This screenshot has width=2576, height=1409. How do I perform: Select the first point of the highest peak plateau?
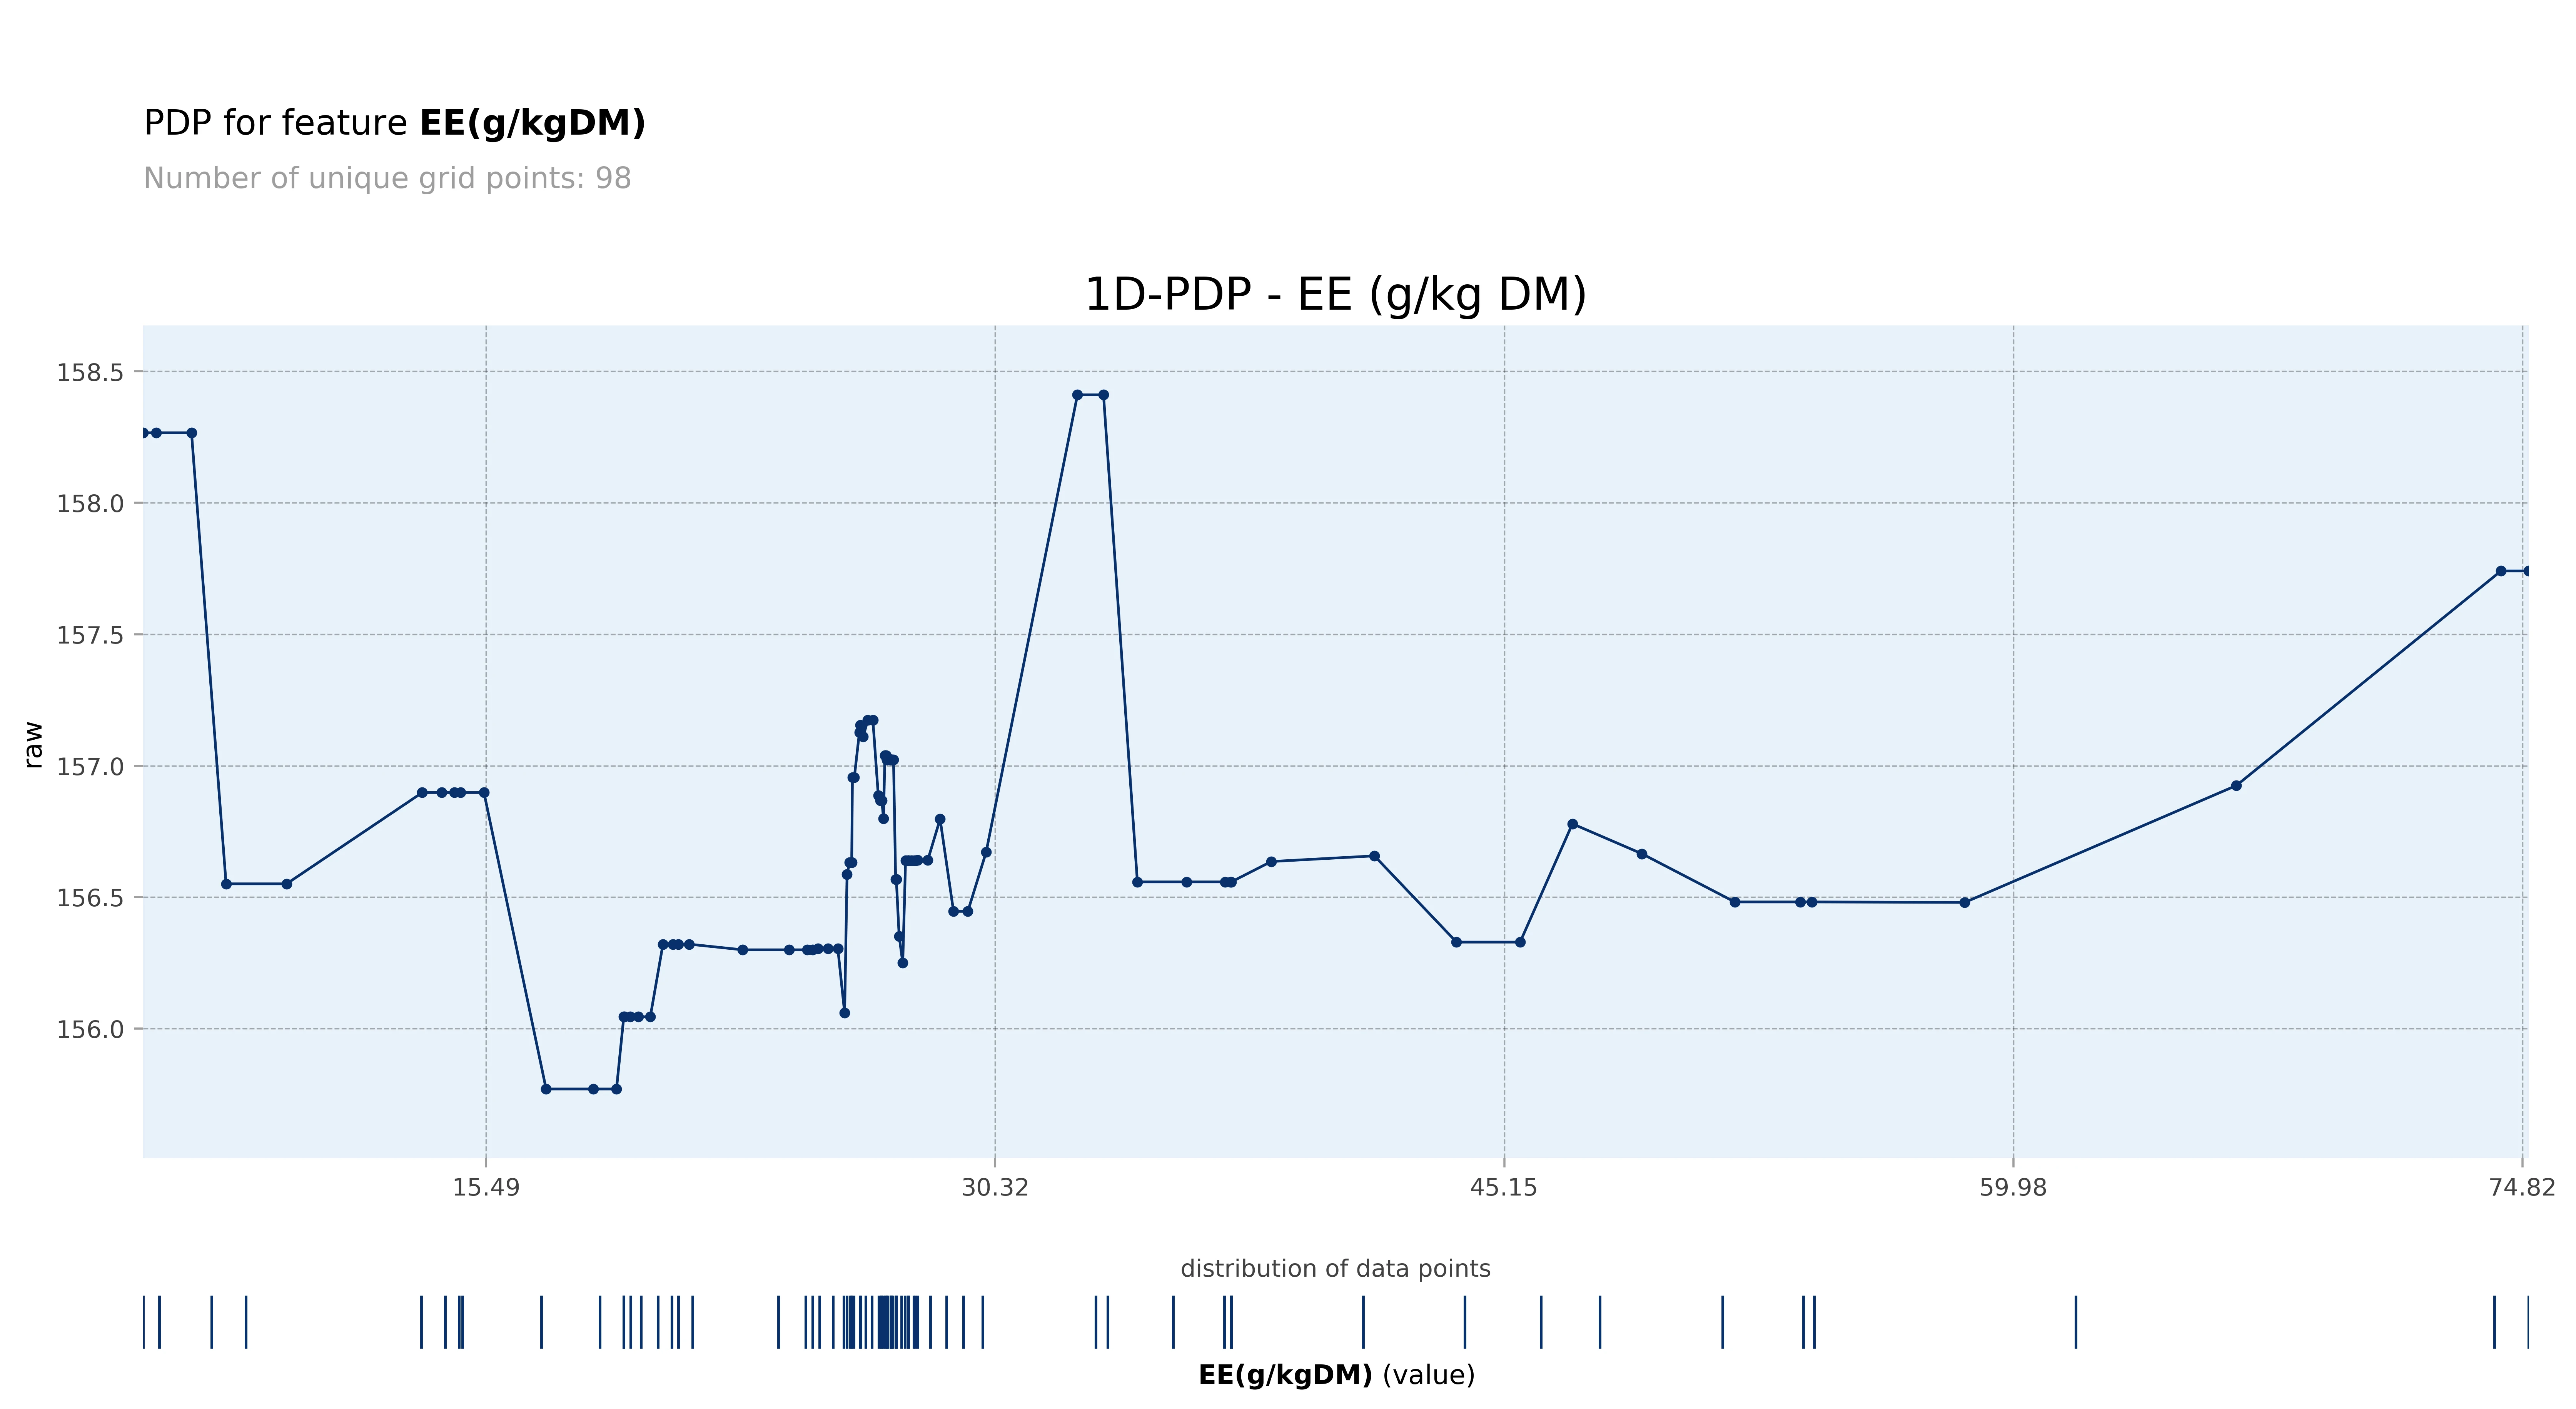[1077, 395]
